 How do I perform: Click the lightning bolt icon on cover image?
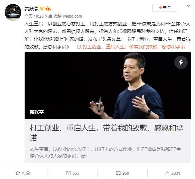point(181,62)
